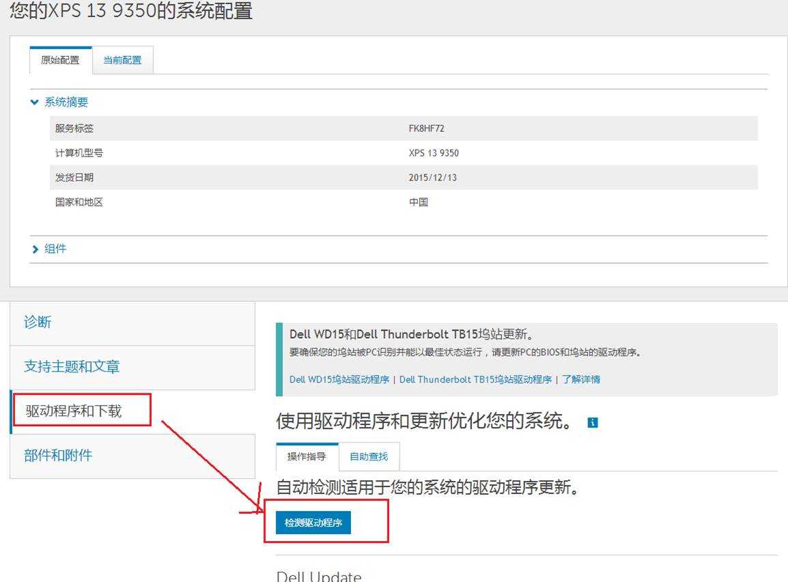
Task: Click the country value 中国
Action: coord(418,202)
